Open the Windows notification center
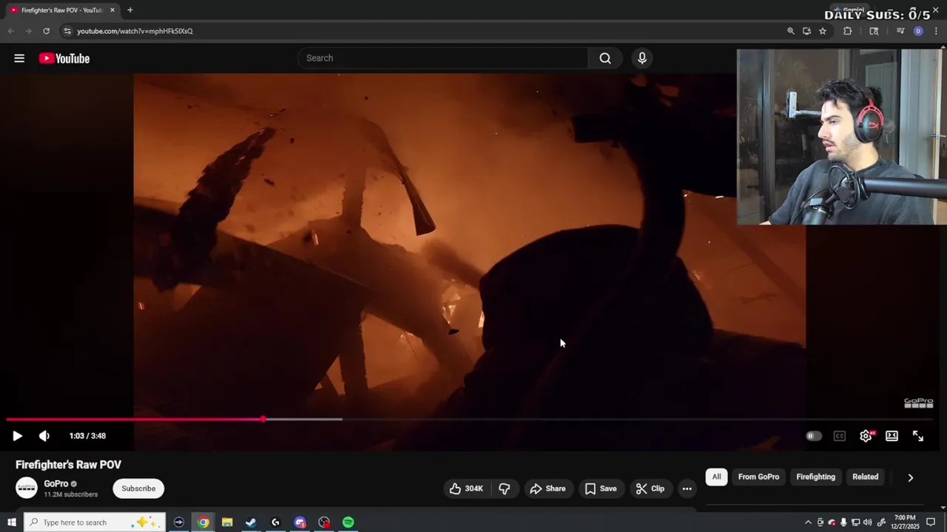The height and width of the screenshot is (532, 947). [931, 522]
